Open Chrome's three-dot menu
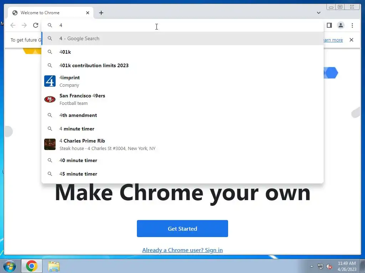 [x=352, y=25]
